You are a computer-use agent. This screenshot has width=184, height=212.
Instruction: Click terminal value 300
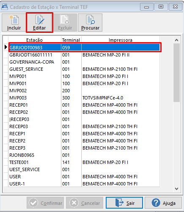tap(66, 98)
